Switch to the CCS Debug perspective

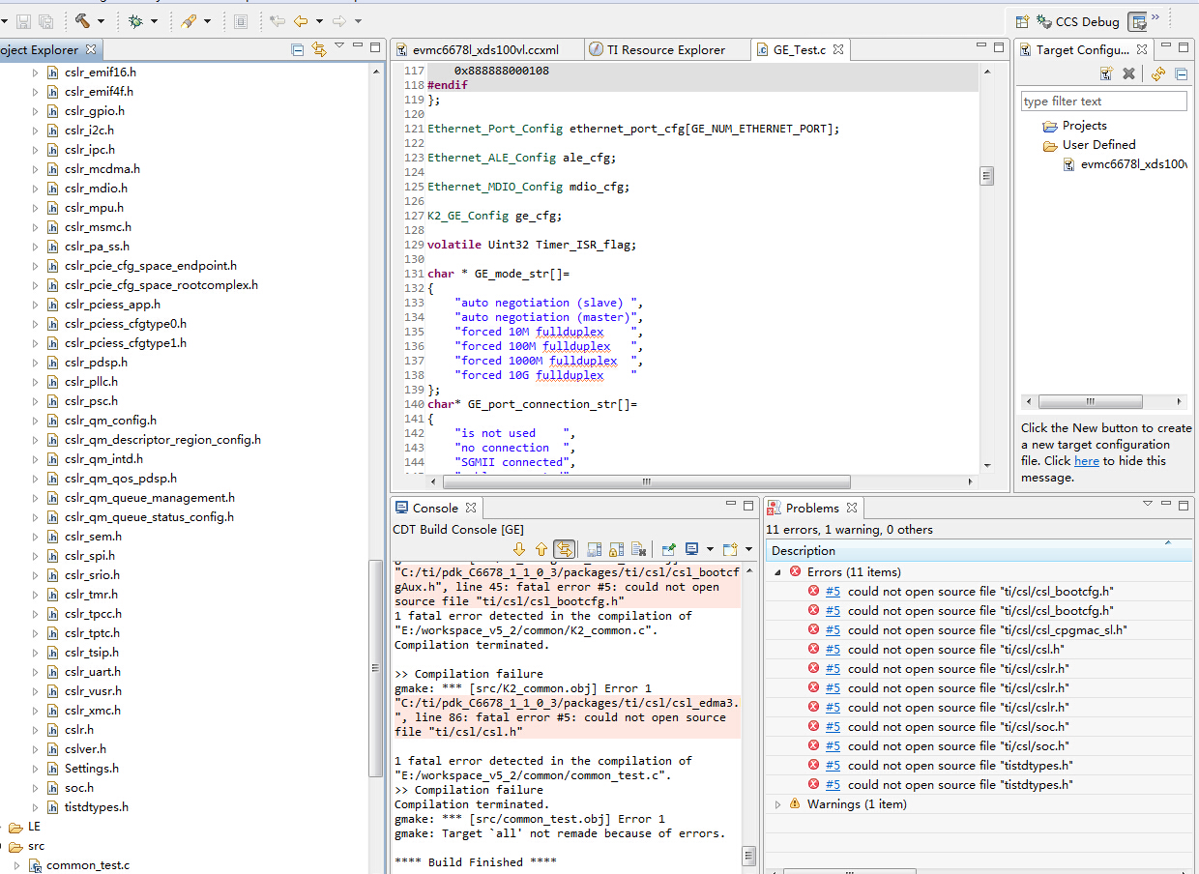(1077, 21)
